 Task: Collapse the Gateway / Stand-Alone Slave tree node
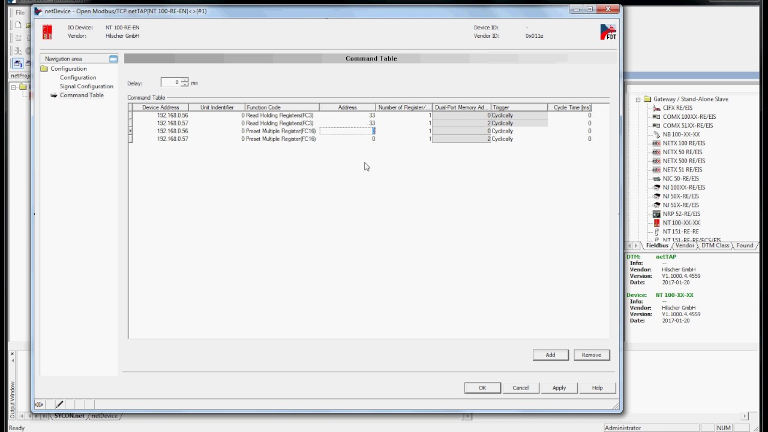[x=638, y=99]
